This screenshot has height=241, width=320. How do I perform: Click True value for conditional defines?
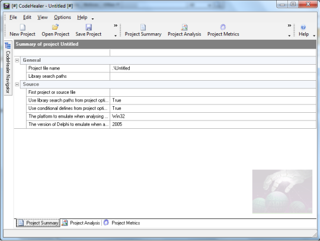(x=213, y=109)
